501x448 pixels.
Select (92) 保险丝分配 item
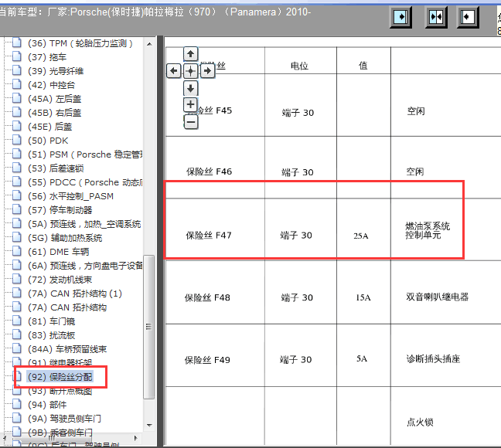click(x=60, y=377)
